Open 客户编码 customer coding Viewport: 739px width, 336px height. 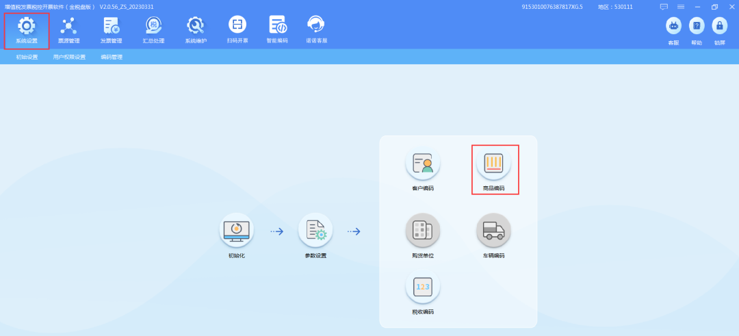point(423,164)
